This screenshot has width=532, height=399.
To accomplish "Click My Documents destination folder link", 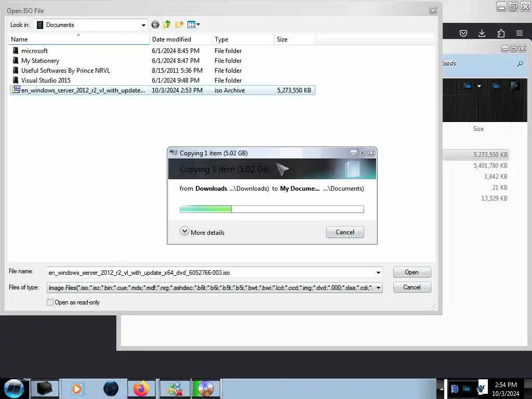I will click(x=300, y=188).
